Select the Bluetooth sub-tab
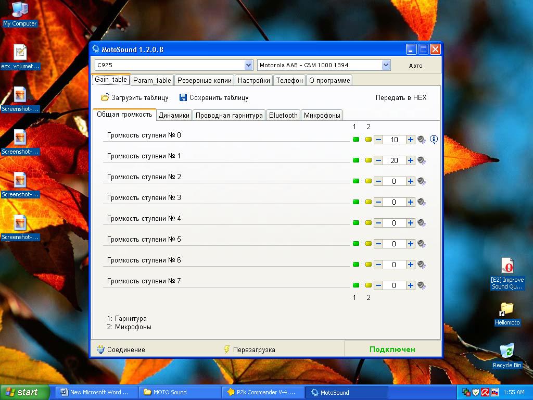This screenshot has height=400, width=533. (283, 115)
